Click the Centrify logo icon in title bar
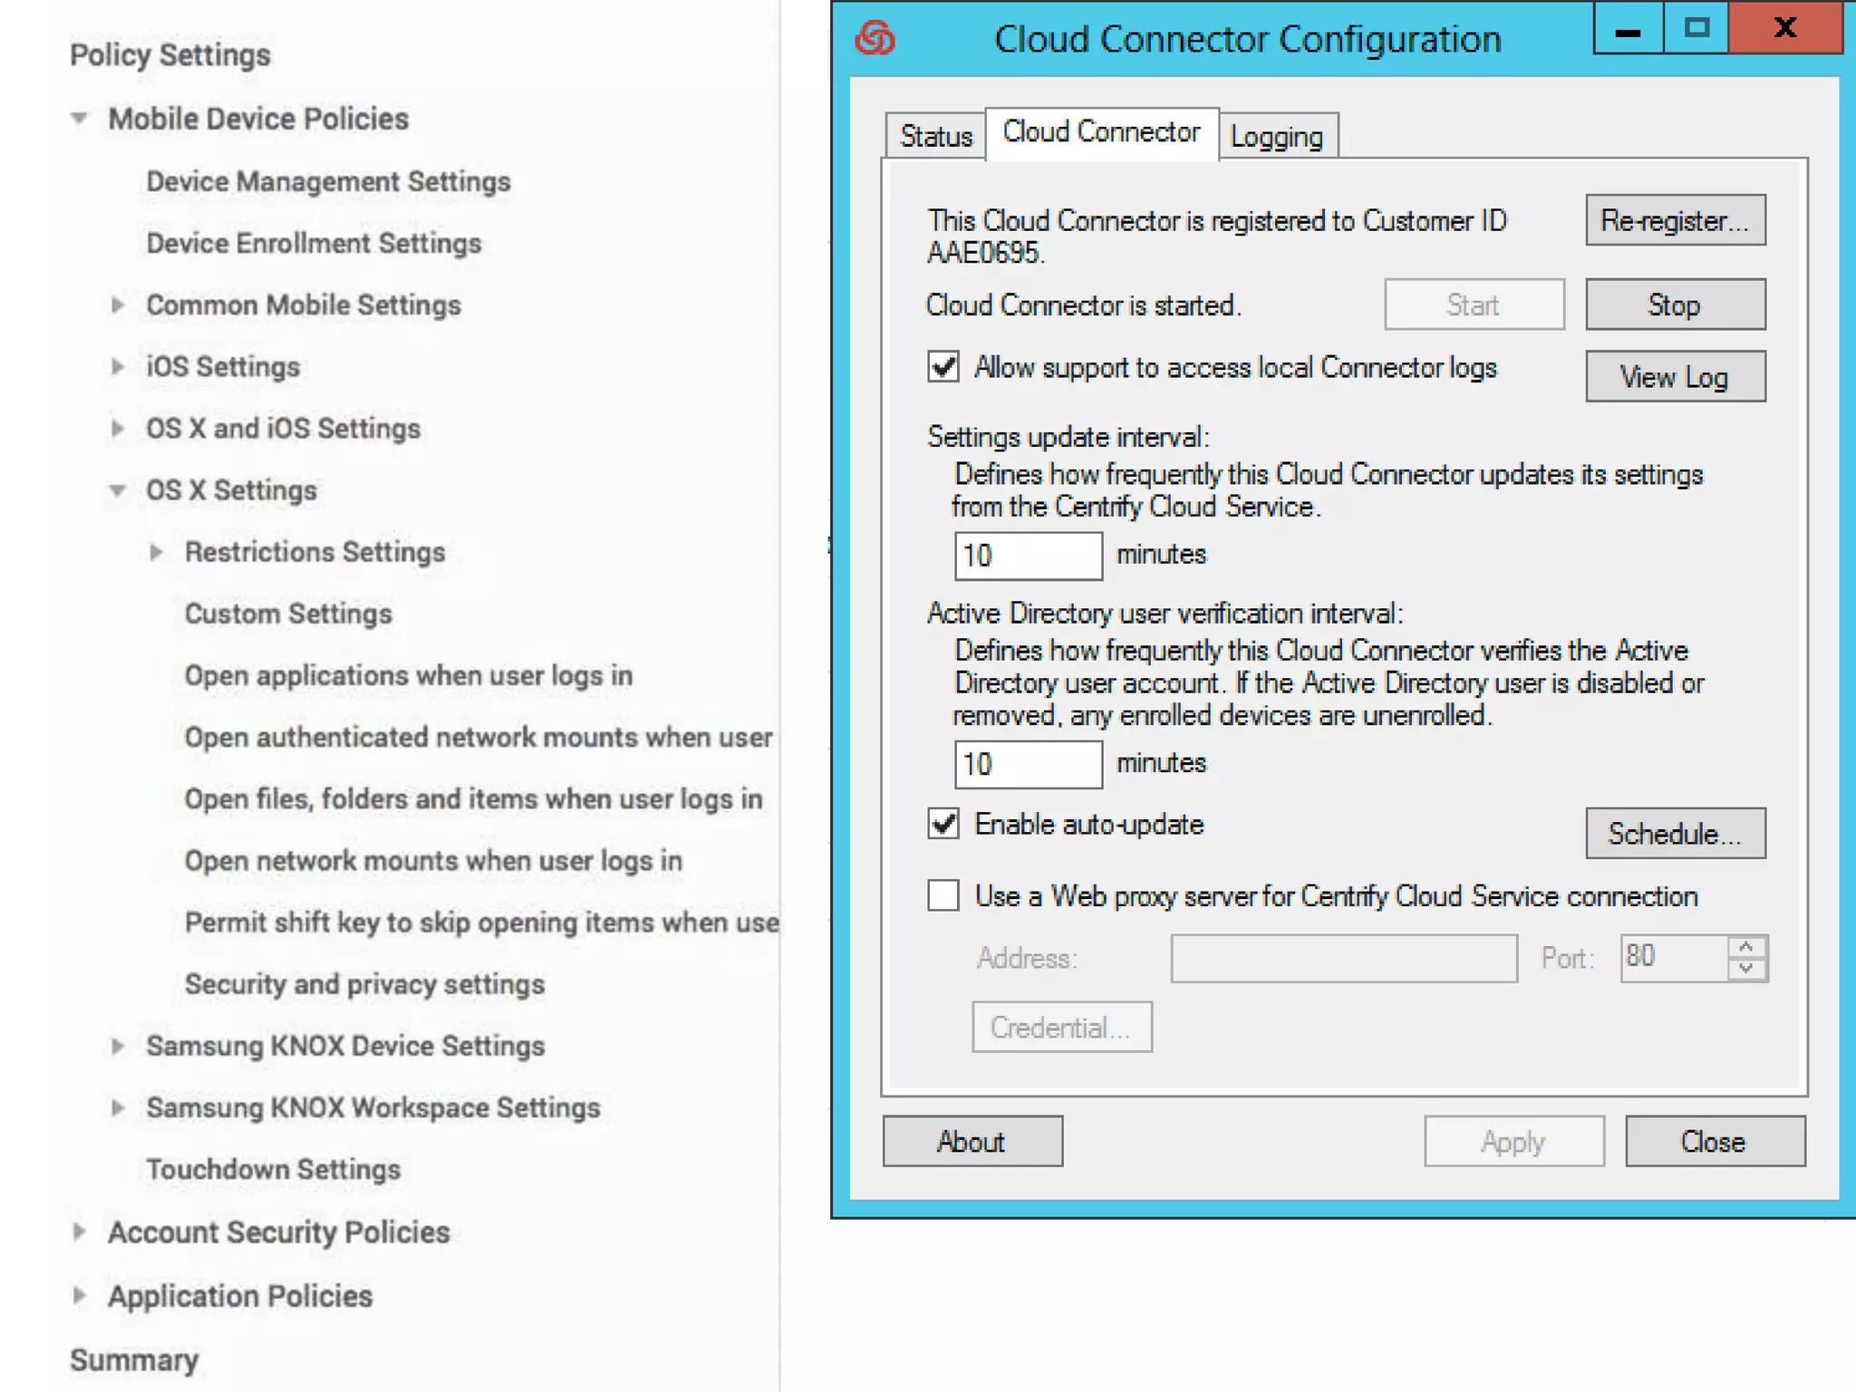Viewport: 1856px width, 1392px height. pos(875,39)
